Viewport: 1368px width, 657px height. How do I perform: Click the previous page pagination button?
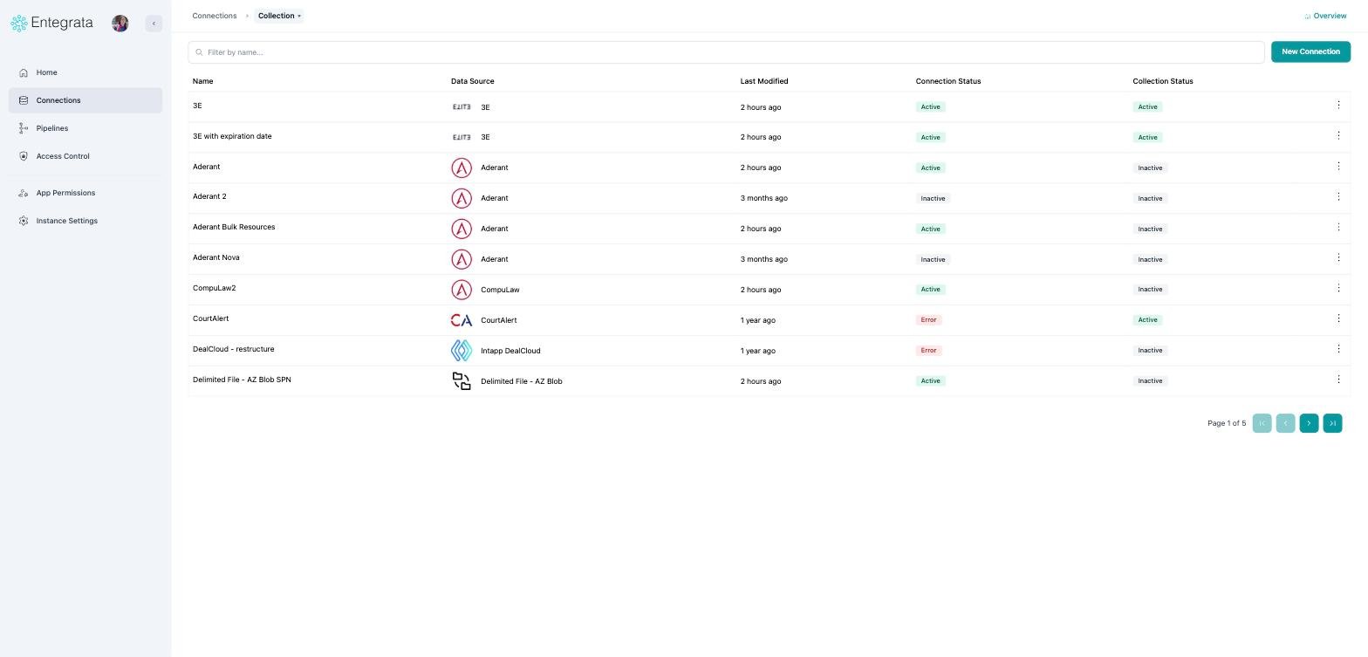coord(1285,423)
